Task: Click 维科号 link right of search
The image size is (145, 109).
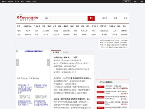Action: tap(105, 18)
